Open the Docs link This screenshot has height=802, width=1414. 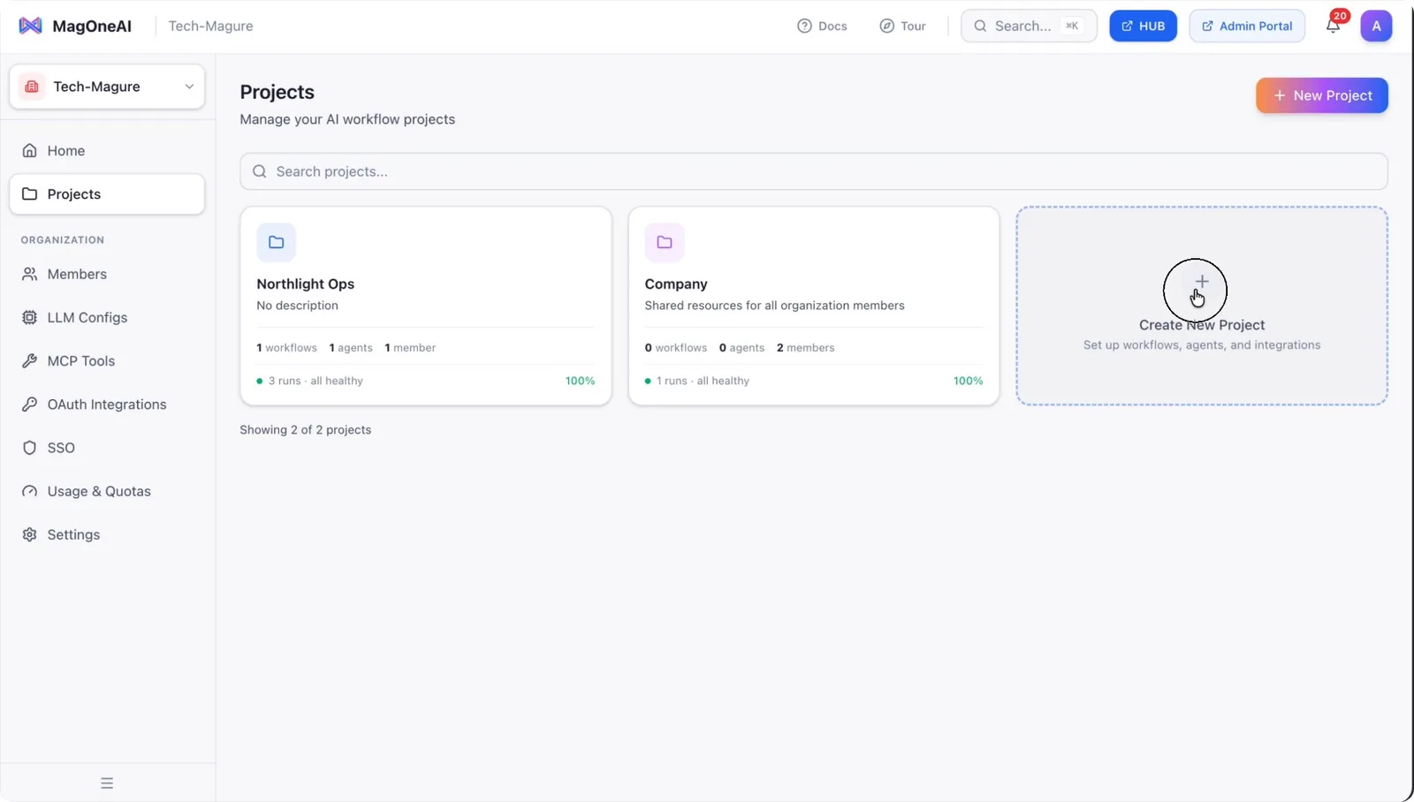822,26
